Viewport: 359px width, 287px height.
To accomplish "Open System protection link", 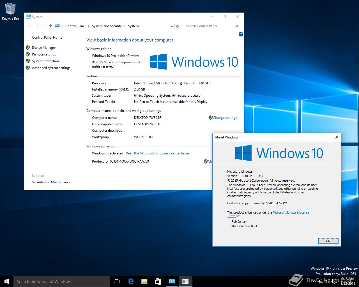I will tap(45, 61).
